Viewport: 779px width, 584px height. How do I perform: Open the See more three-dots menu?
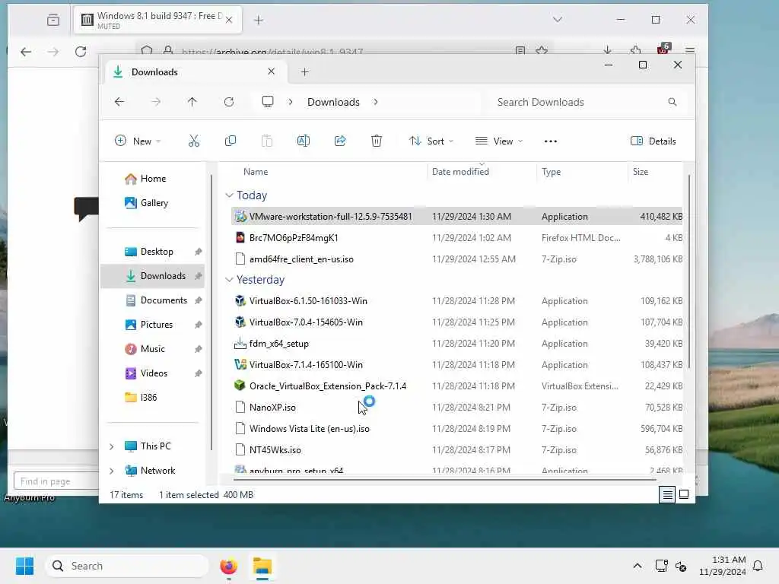click(x=551, y=141)
